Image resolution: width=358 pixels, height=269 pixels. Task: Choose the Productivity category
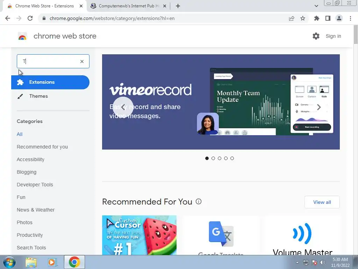coord(30,235)
